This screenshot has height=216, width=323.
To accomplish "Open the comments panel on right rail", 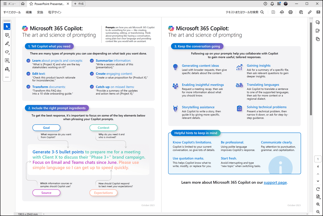I will [318, 22].
